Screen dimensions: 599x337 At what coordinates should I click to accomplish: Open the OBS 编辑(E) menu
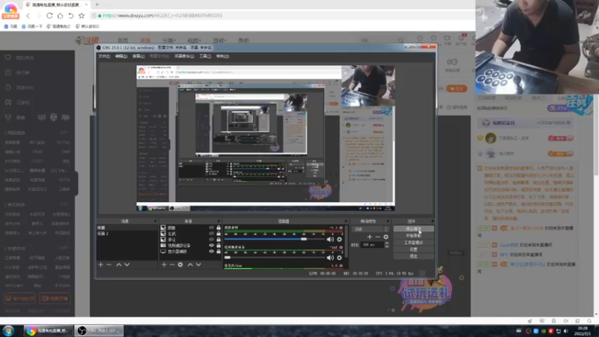121,56
